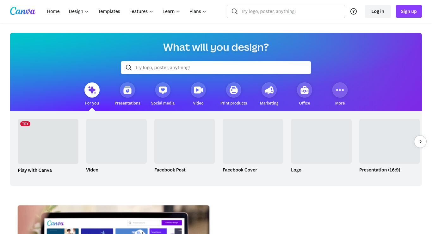432x234 pixels.
Task: Select the Video camera category icon
Action: point(198,90)
